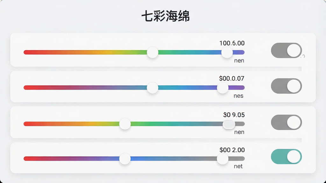Click the 100.6.00 value label
This screenshot has height=183, width=326.
point(232,43)
